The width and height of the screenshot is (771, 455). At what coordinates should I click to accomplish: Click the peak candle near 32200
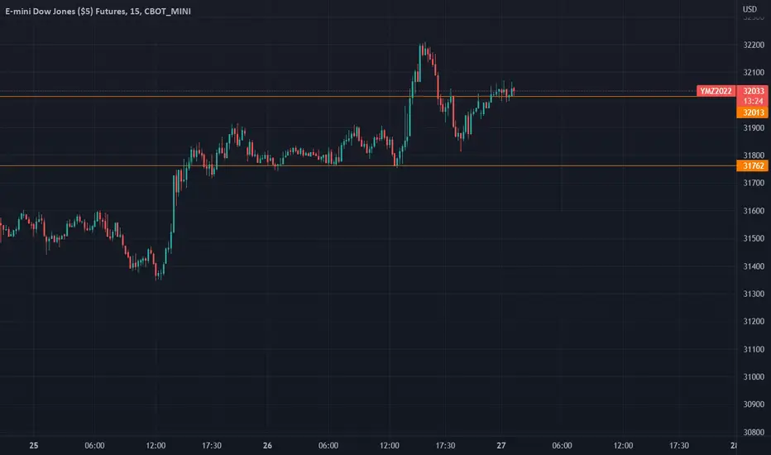coord(424,48)
